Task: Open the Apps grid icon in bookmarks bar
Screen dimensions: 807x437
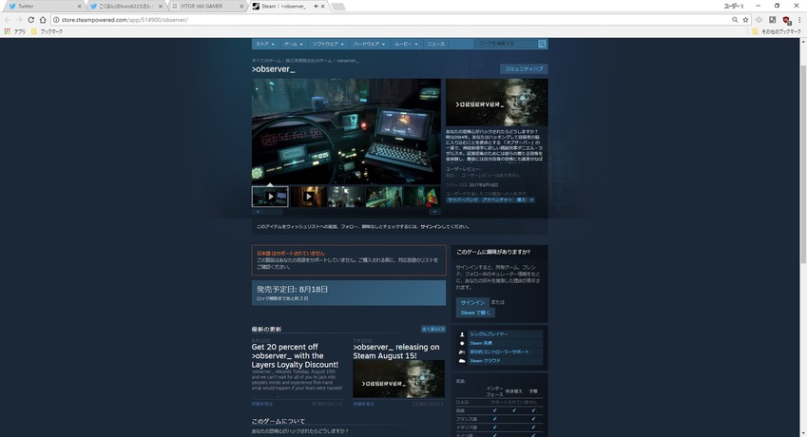Action: point(8,31)
